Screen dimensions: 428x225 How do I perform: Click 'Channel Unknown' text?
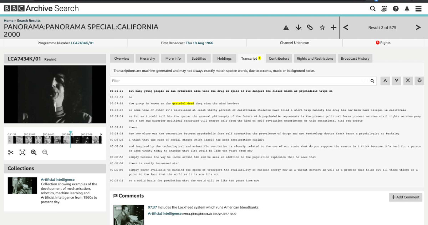click(x=295, y=43)
